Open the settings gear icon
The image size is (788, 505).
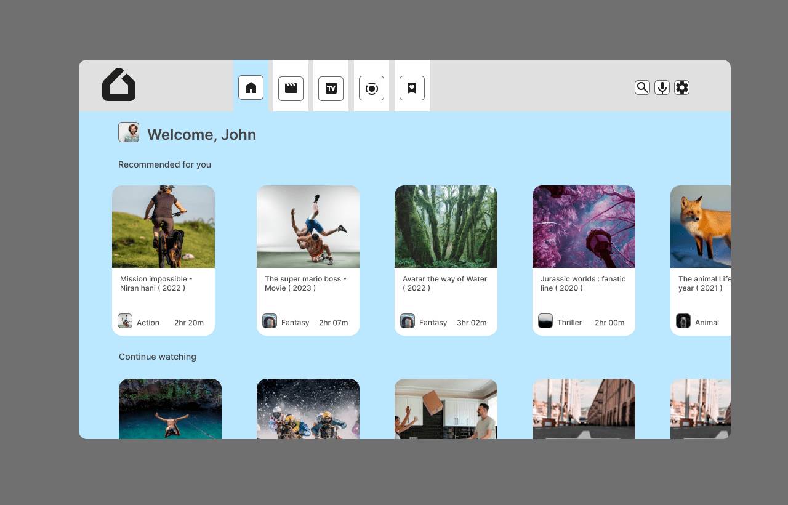click(681, 87)
